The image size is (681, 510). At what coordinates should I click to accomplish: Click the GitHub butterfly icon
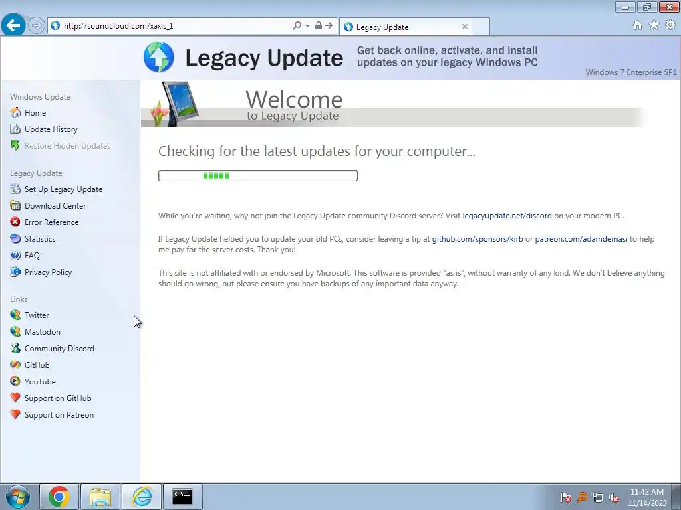[15, 365]
